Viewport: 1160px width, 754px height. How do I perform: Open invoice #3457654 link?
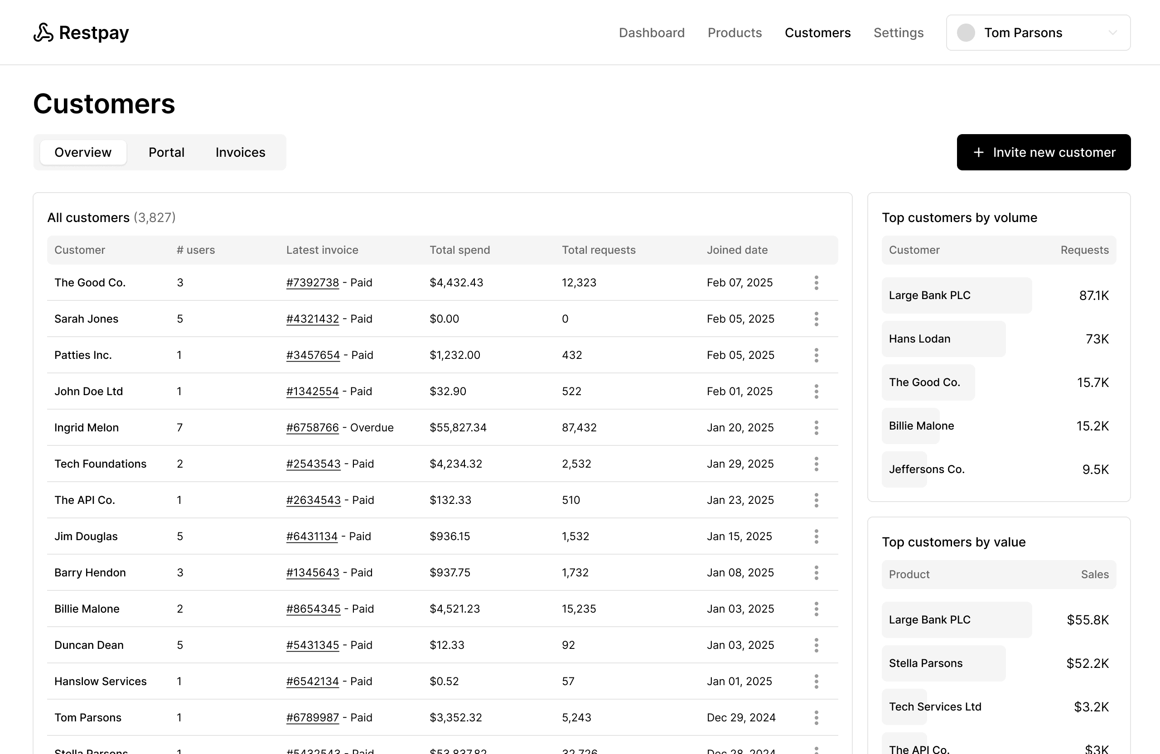click(313, 355)
